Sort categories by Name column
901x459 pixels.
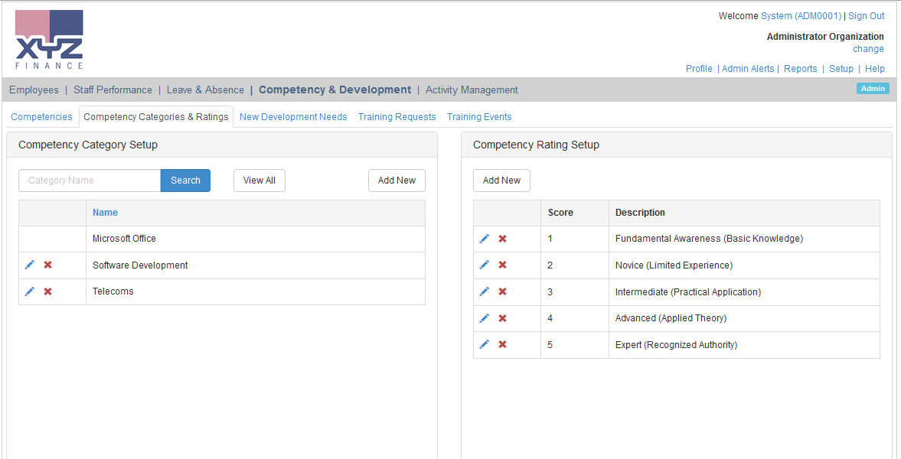(x=105, y=213)
